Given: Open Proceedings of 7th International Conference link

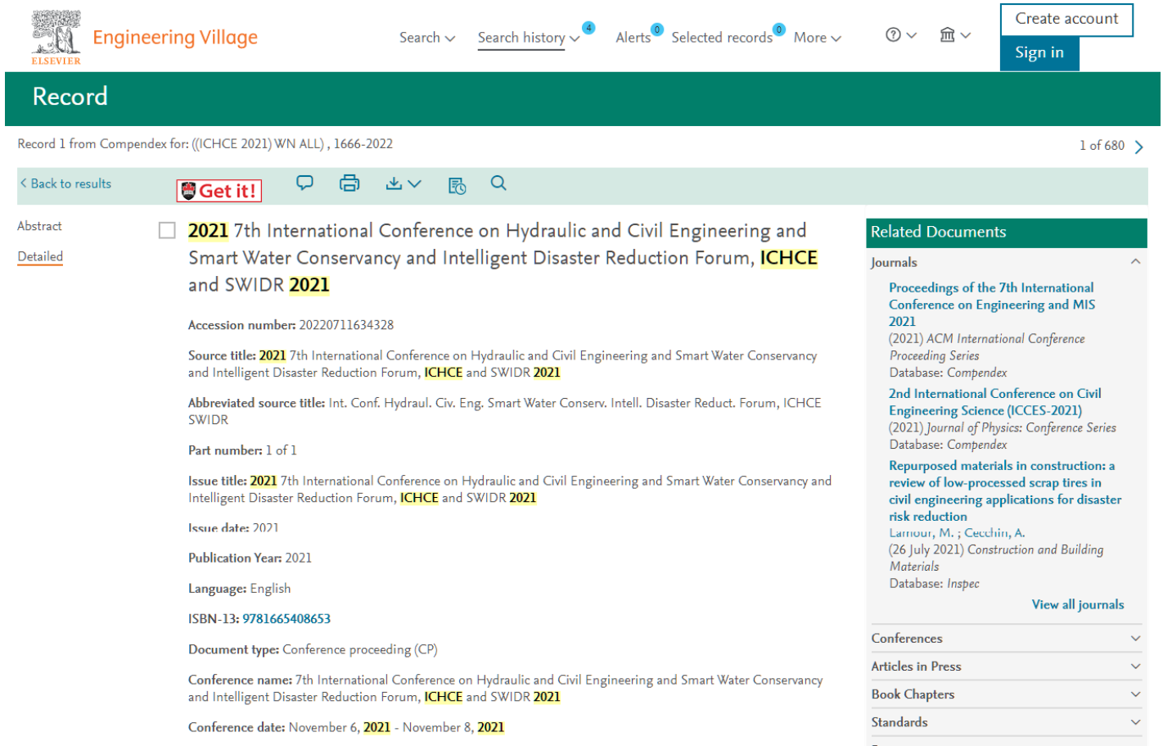Looking at the screenshot, I should [992, 305].
